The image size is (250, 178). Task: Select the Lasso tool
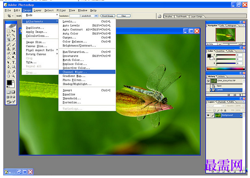pyautogui.click(x=9, y=35)
